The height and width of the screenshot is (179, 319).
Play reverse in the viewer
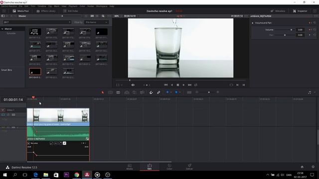tap(172, 85)
